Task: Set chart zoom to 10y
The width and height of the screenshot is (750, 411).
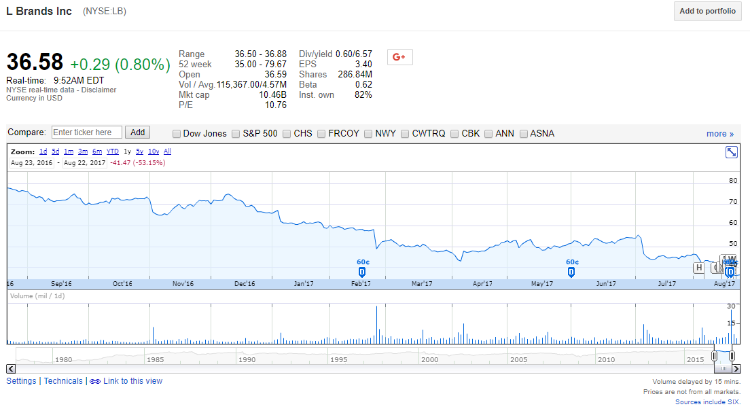Action: point(154,151)
